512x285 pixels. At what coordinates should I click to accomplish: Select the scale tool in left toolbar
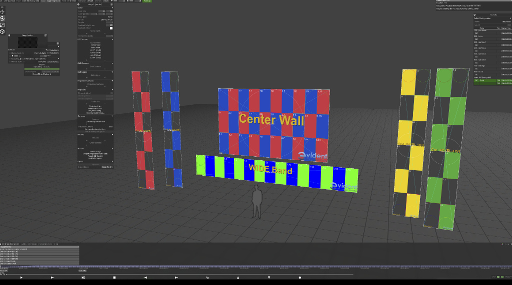coord(2,24)
